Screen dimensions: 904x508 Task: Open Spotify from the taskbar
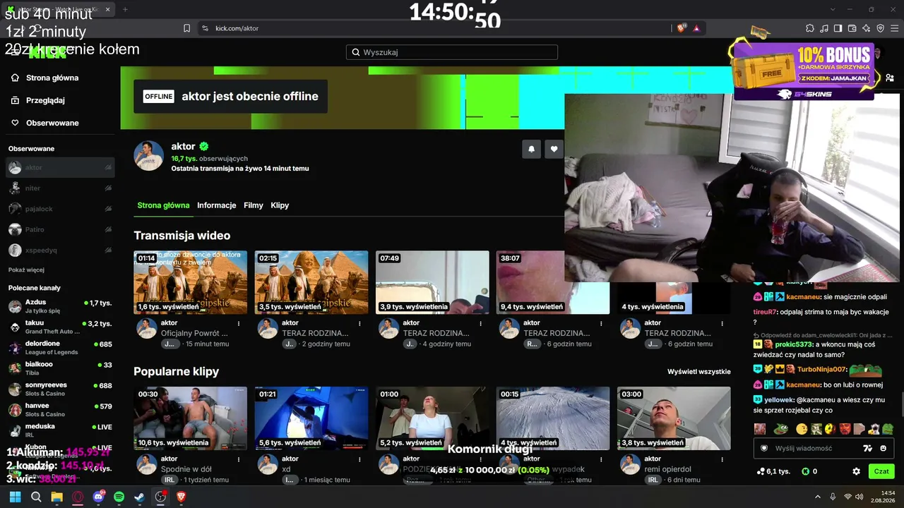coord(119,497)
